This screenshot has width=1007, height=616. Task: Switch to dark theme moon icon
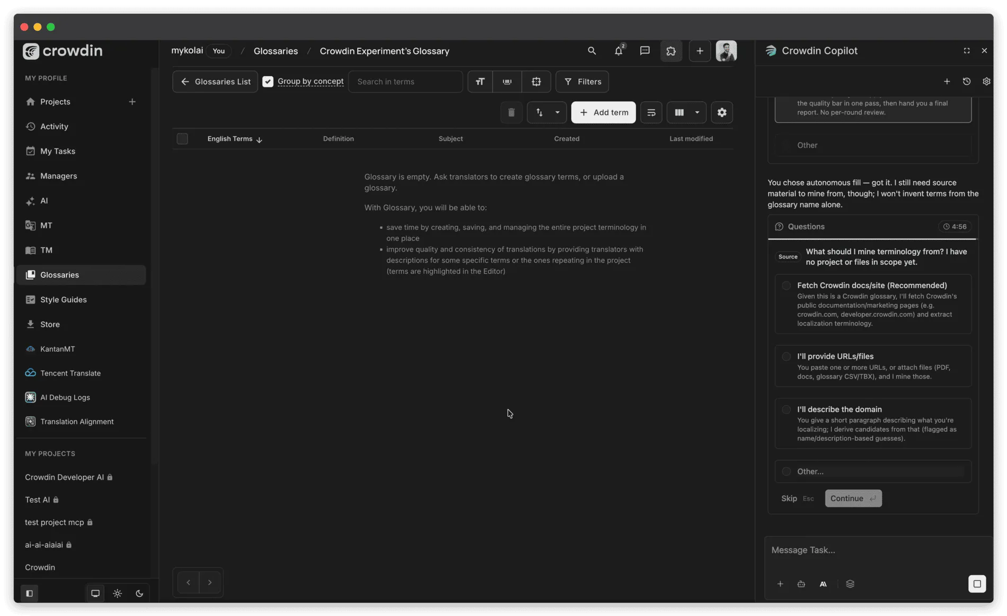coord(139,593)
